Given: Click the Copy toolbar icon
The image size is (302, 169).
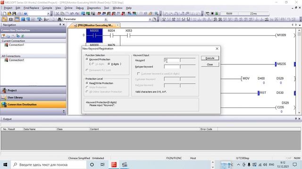Looking at the screenshot, I should point(62,14).
